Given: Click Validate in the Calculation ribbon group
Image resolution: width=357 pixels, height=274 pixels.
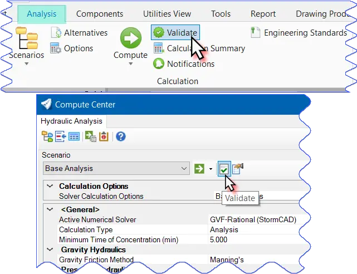Looking at the screenshot, I should click(x=175, y=33).
